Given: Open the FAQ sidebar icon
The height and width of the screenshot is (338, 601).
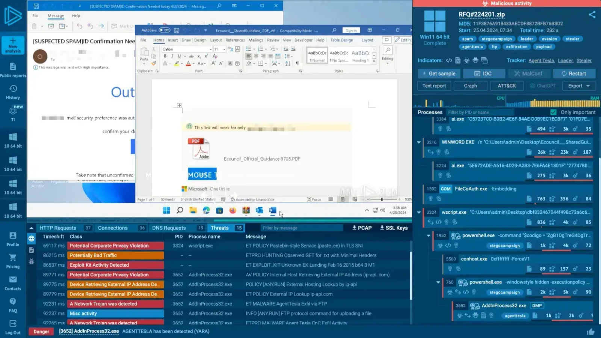Looking at the screenshot, I should 13,305.
